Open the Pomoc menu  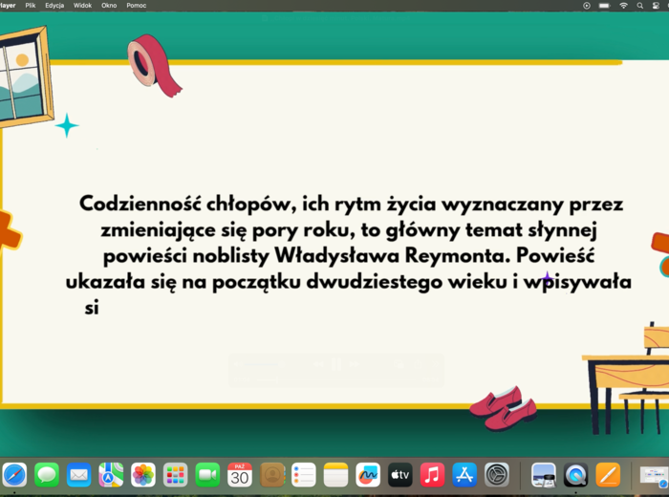pos(136,6)
